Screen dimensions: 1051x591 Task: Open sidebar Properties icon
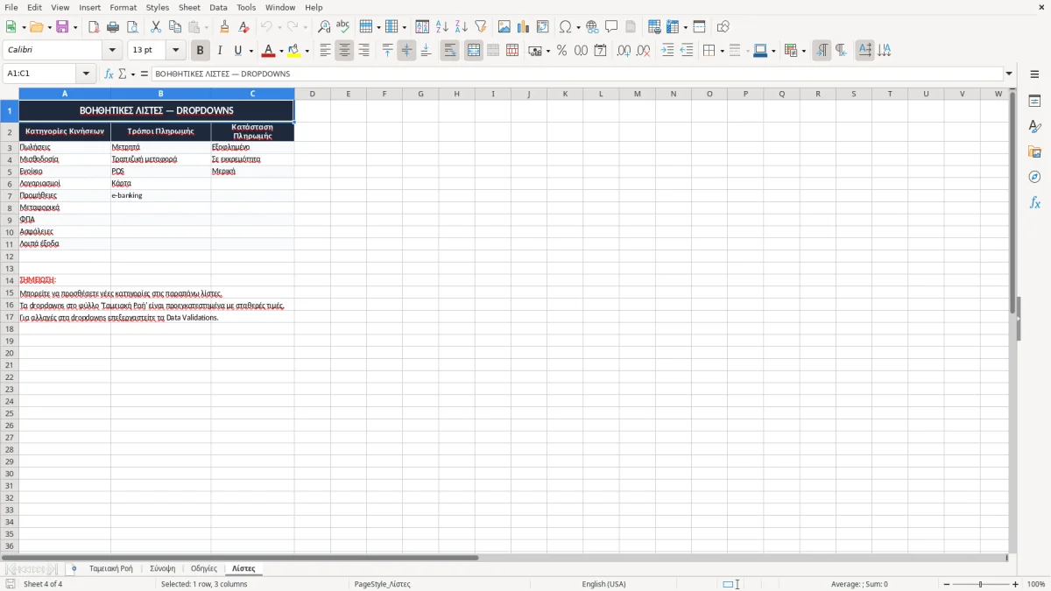click(1034, 102)
